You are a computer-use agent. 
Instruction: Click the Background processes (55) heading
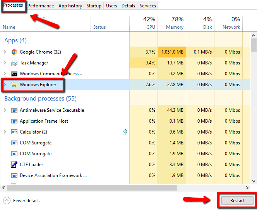coord(41,99)
